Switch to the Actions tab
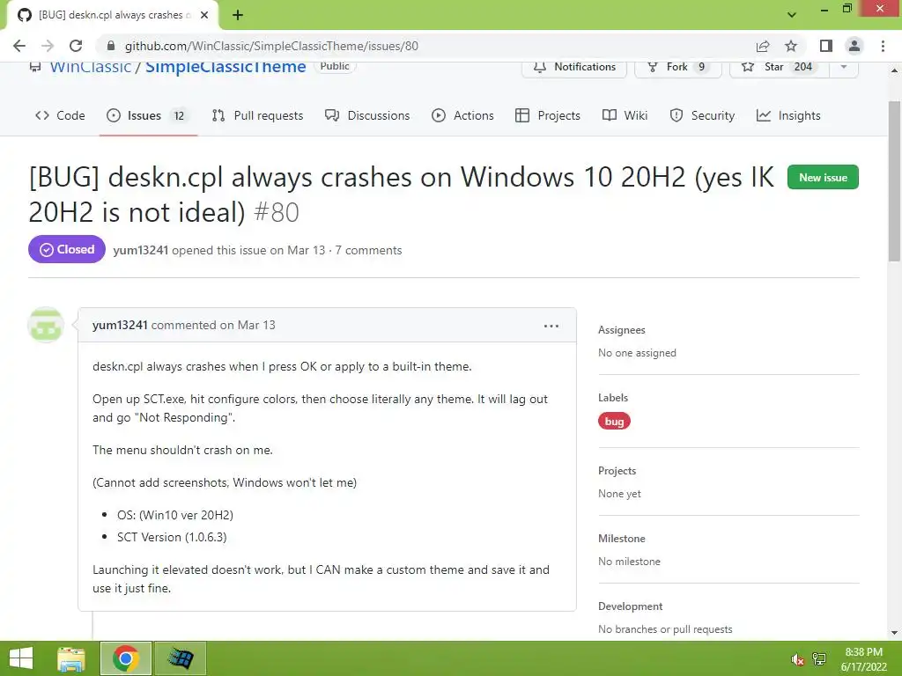 462,115
